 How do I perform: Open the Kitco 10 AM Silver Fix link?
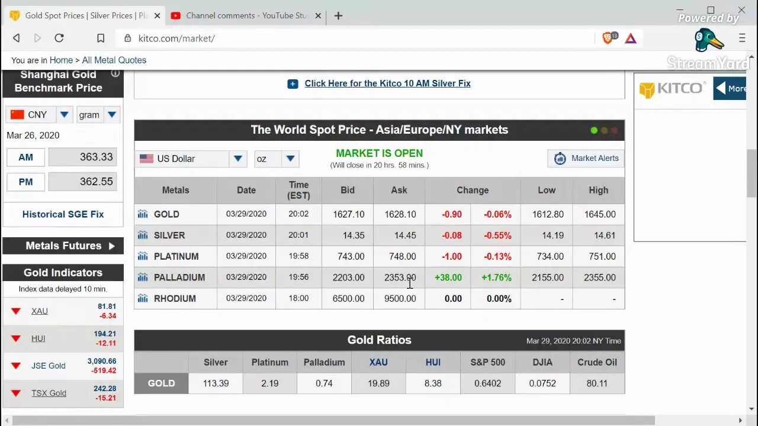tap(387, 83)
